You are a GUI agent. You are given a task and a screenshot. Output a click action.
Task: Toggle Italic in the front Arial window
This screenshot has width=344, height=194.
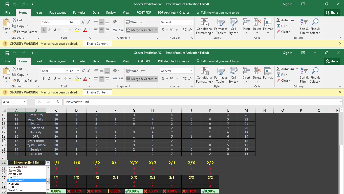(x=49, y=79)
